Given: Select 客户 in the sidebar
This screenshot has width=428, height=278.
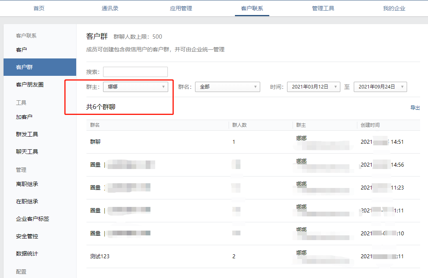Looking at the screenshot, I should 22,49.
